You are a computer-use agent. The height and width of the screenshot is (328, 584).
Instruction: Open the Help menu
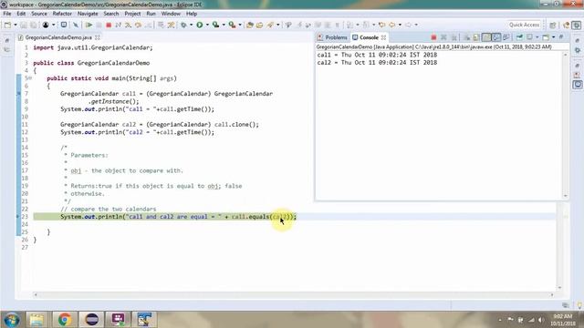(192, 14)
